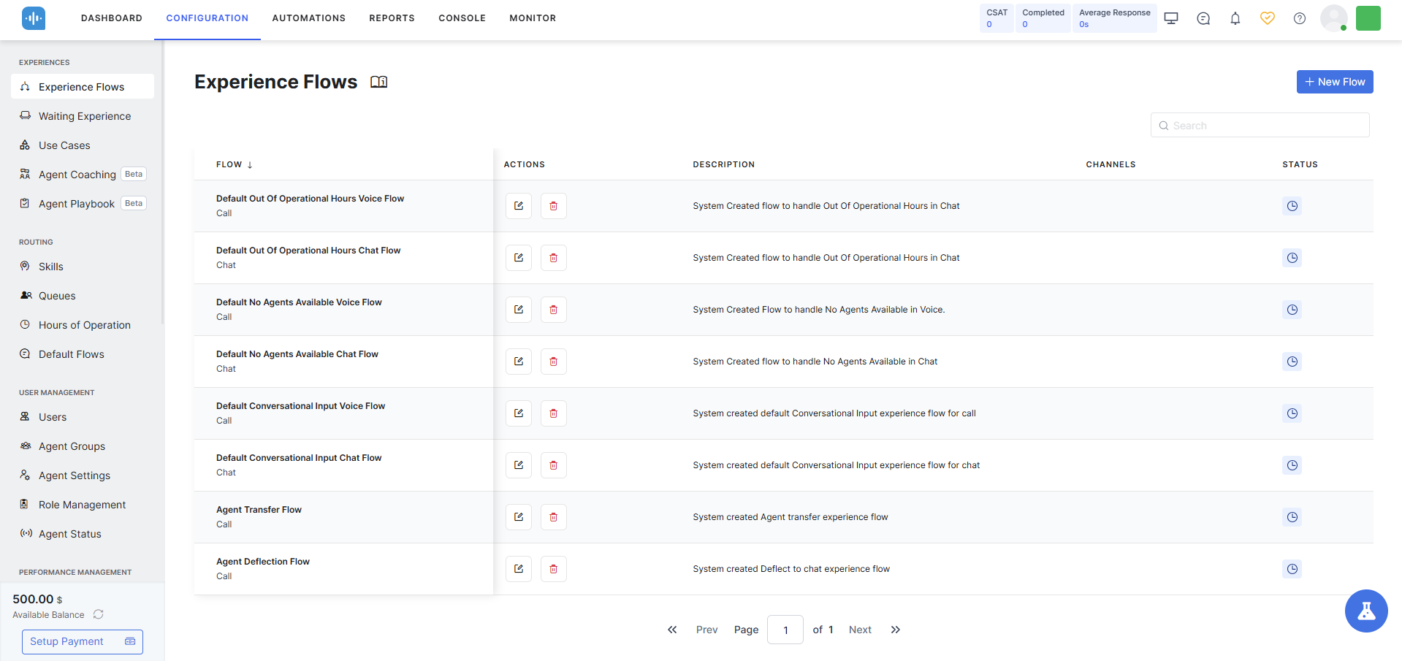Edit Default Conversational Input Voice Flow

[x=519, y=413]
